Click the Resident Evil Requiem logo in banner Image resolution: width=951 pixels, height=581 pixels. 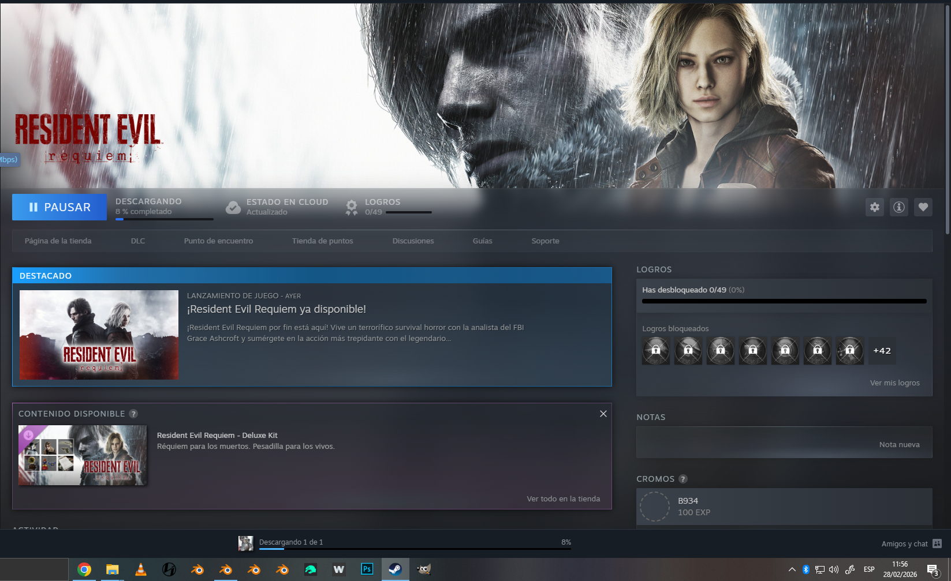(88, 138)
